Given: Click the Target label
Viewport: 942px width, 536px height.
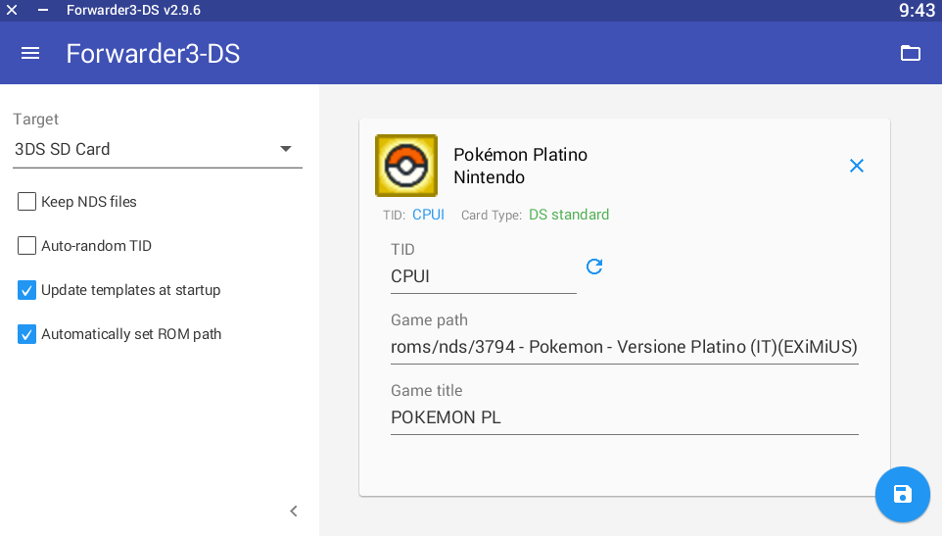Looking at the screenshot, I should [36, 119].
